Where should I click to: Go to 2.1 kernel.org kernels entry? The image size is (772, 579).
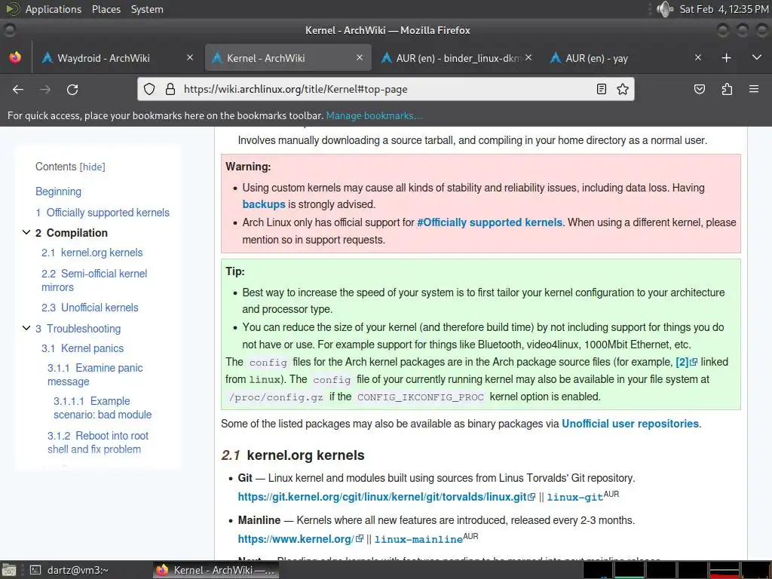tap(92, 253)
